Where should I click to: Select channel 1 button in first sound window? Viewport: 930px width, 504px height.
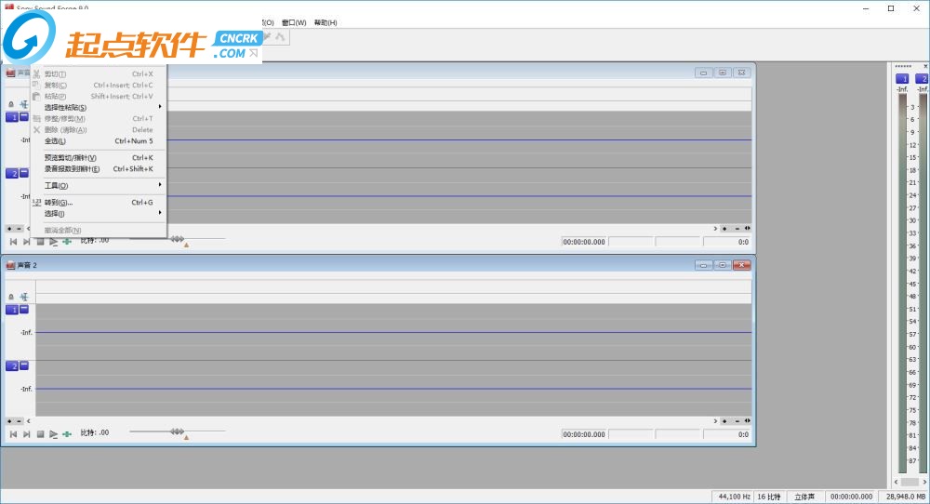(x=12, y=117)
